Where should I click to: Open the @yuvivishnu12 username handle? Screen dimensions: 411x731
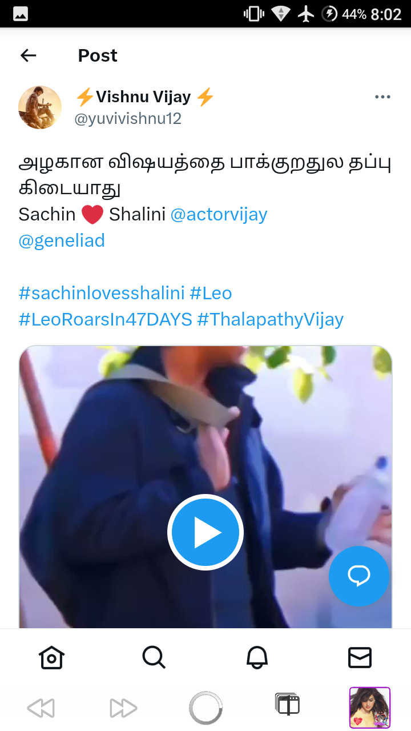tap(128, 119)
